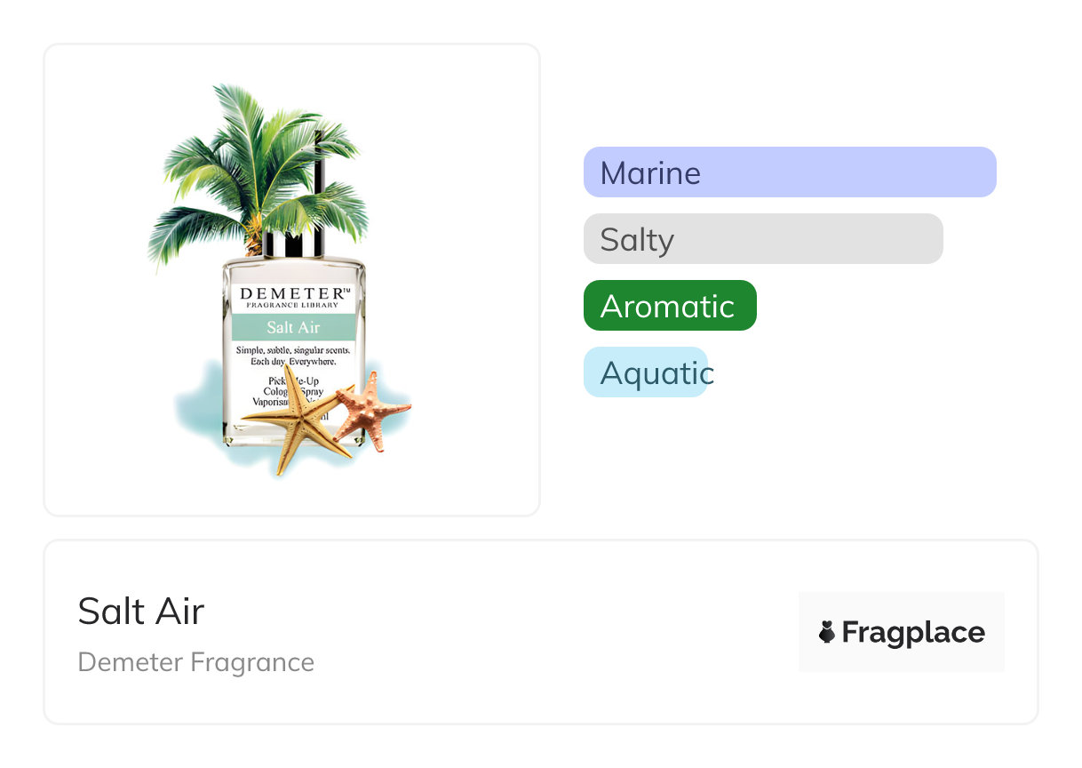This screenshot has width=1082, height=768.
Task: Click the silver spray cap collar
Action: click(293, 243)
